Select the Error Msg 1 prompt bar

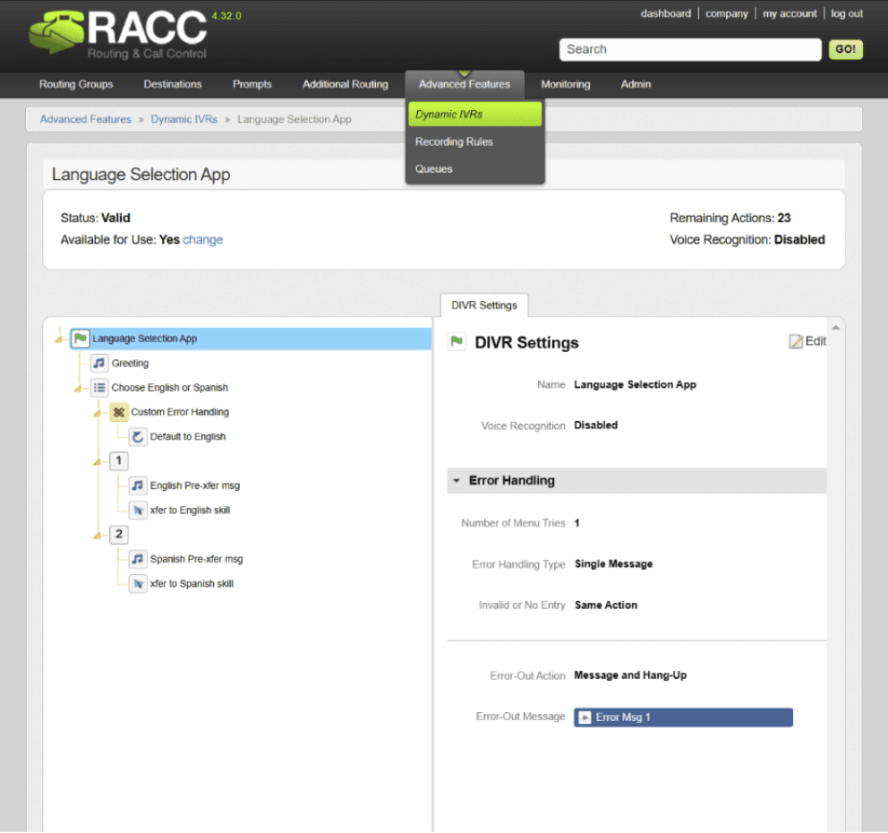pyautogui.click(x=683, y=717)
